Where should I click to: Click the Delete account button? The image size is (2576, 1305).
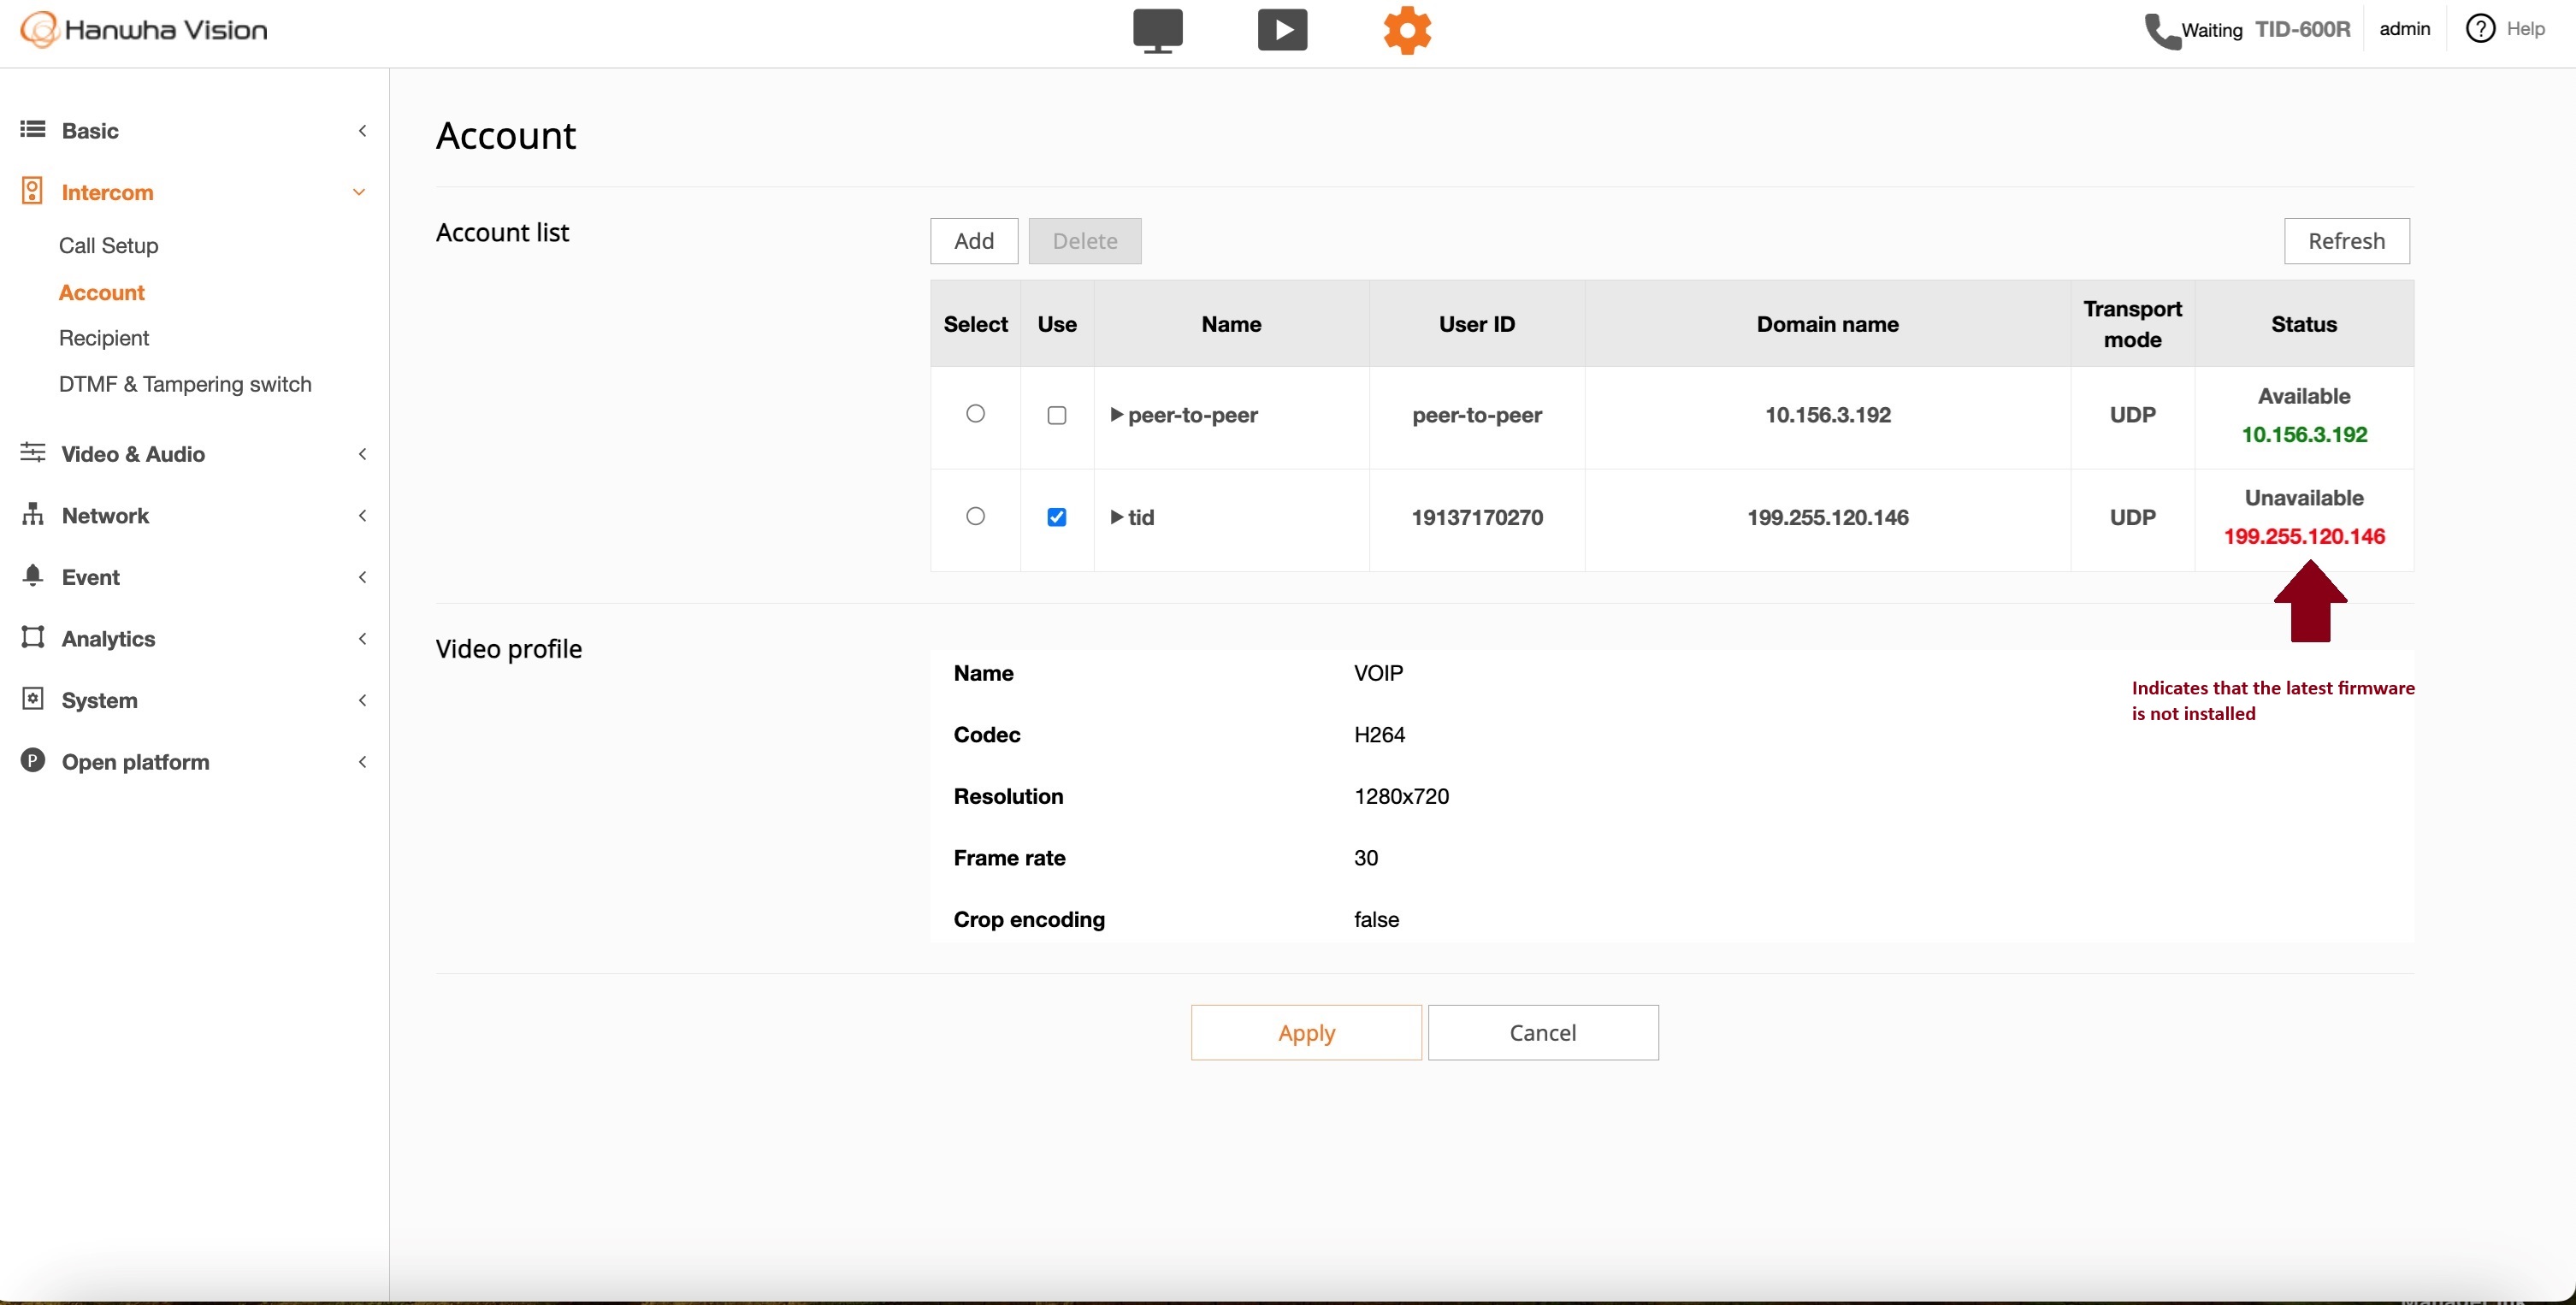click(x=1085, y=241)
